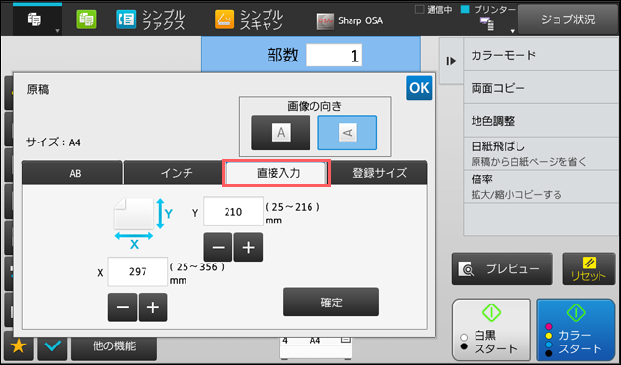
Task: Open シンプルスキャン mode
Action: (249, 20)
